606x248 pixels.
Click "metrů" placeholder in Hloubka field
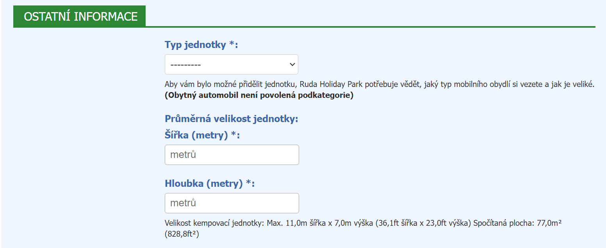point(183,203)
